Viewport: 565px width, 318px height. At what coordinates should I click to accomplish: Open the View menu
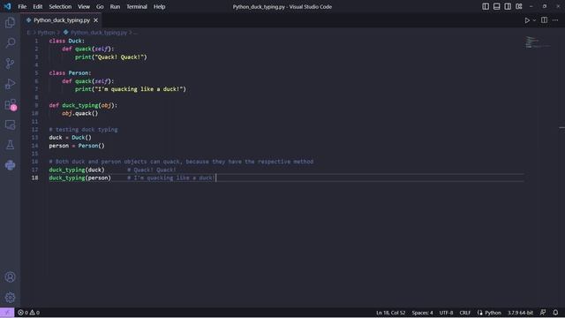(x=84, y=6)
